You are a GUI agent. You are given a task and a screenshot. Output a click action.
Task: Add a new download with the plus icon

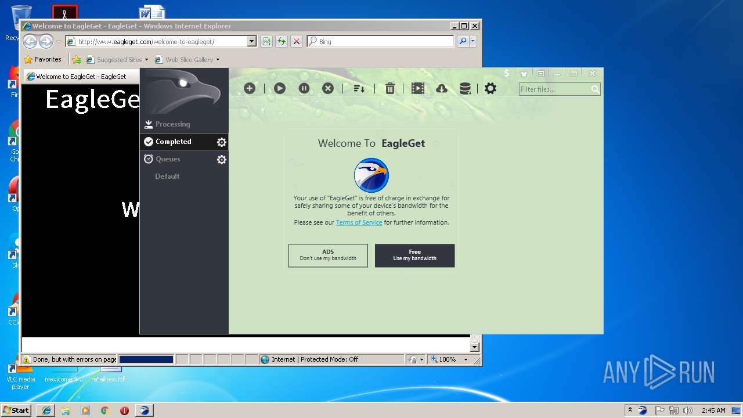[x=250, y=88]
